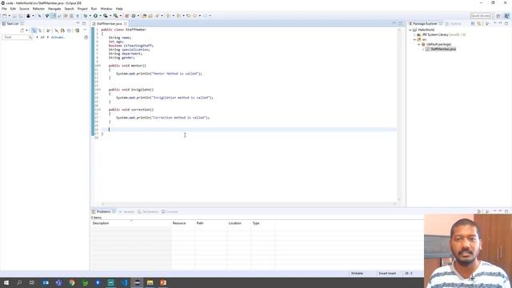Click the Open Type toolbar icon

(144, 16)
